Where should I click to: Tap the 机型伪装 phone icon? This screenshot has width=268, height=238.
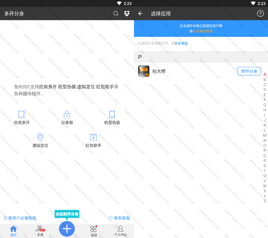point(112,115)
